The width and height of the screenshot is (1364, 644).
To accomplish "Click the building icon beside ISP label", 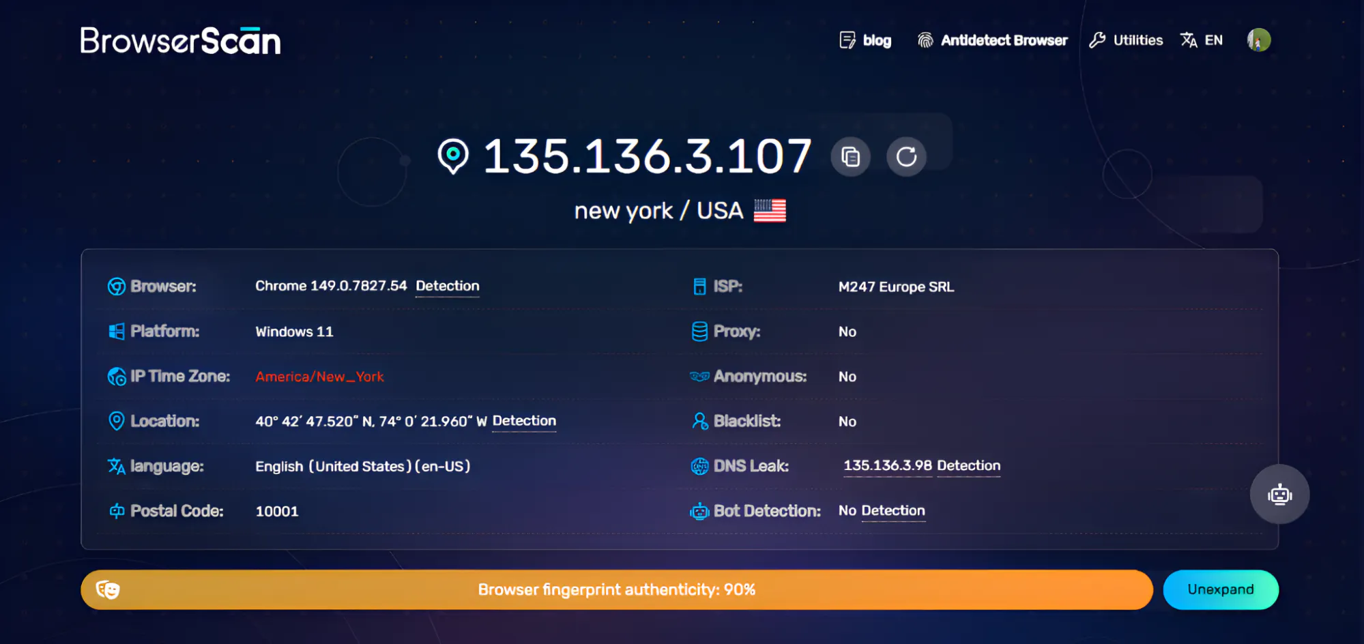I will click(x=699, y=287).
